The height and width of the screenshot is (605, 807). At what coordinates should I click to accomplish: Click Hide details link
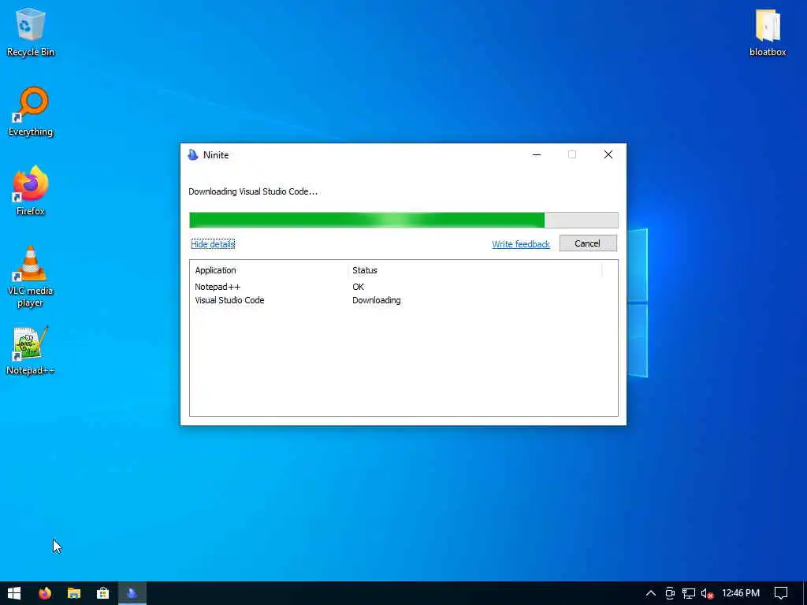(213, 244)
